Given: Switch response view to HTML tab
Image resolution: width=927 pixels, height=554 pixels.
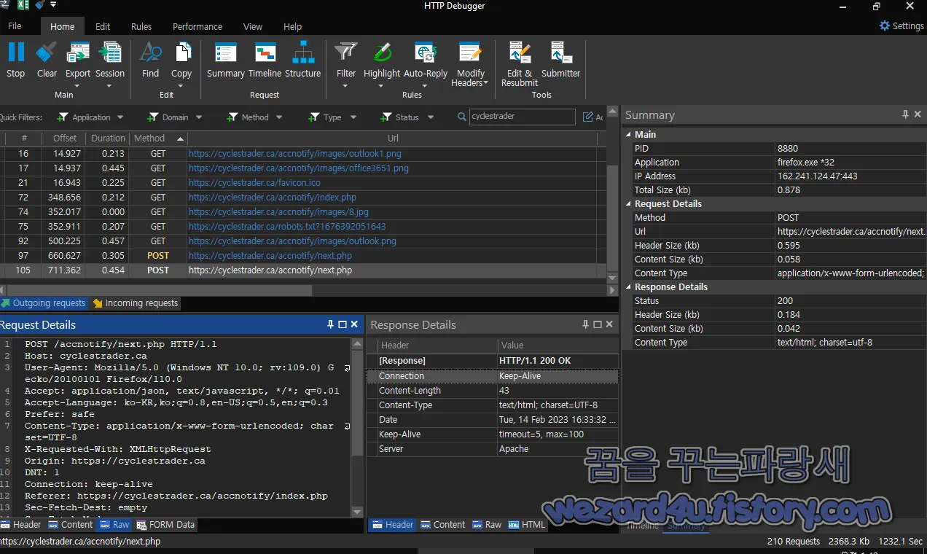Looking at the screenshot, I should 527,524.
